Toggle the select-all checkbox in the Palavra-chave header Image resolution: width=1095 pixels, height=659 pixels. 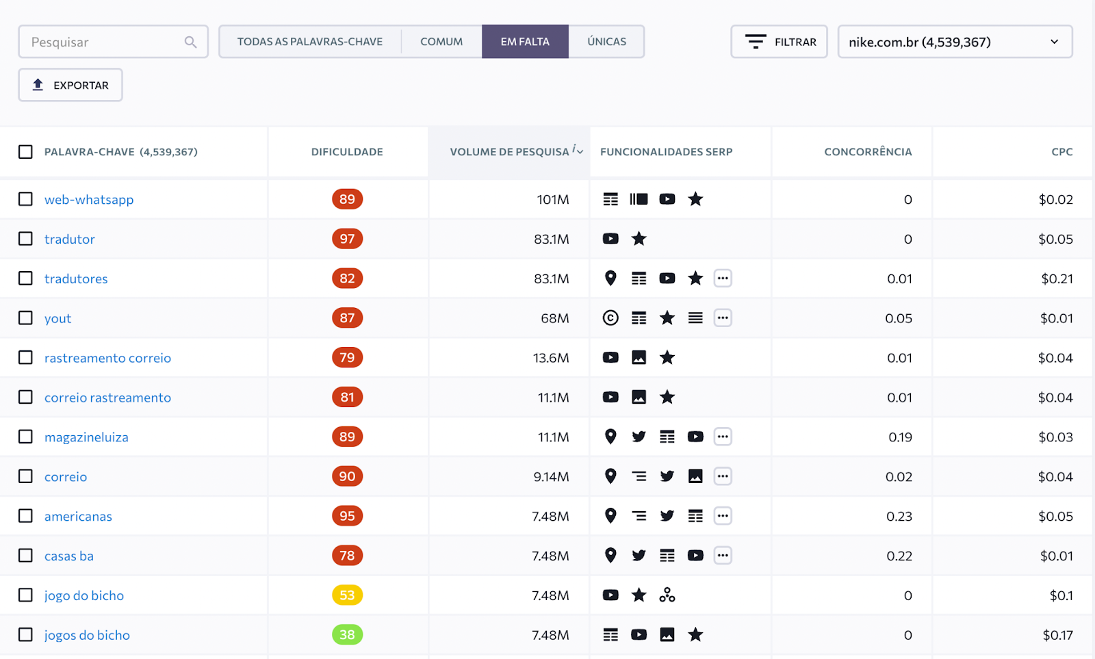25,152
